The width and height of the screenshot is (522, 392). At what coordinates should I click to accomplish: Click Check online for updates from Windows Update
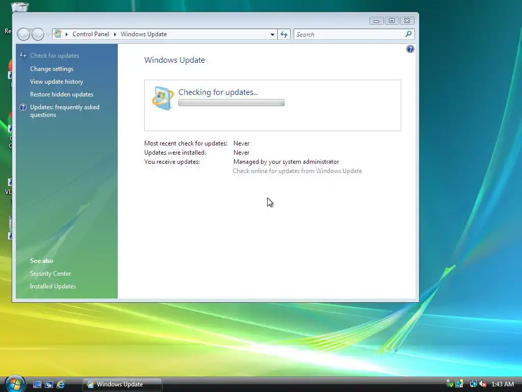point(297,171)
